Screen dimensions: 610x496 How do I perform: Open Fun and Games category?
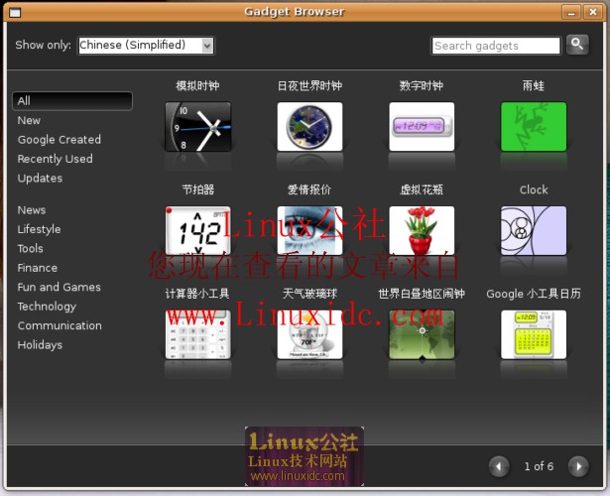(60, 287)
